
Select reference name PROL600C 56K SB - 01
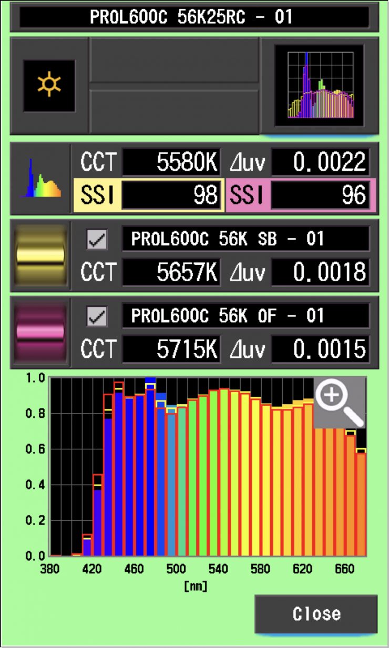coord(245,240)
